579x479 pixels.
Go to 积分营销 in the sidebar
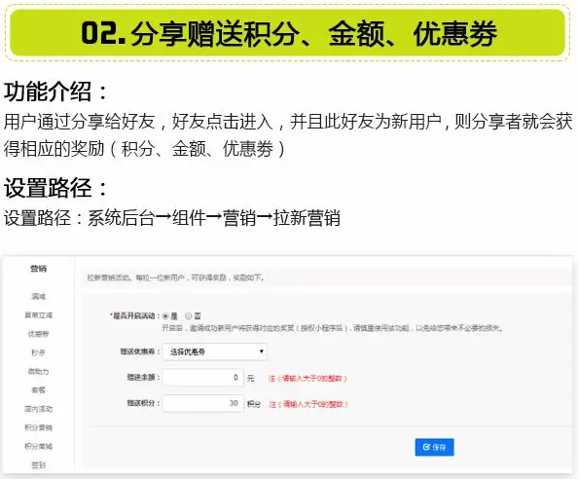[38, 427]
